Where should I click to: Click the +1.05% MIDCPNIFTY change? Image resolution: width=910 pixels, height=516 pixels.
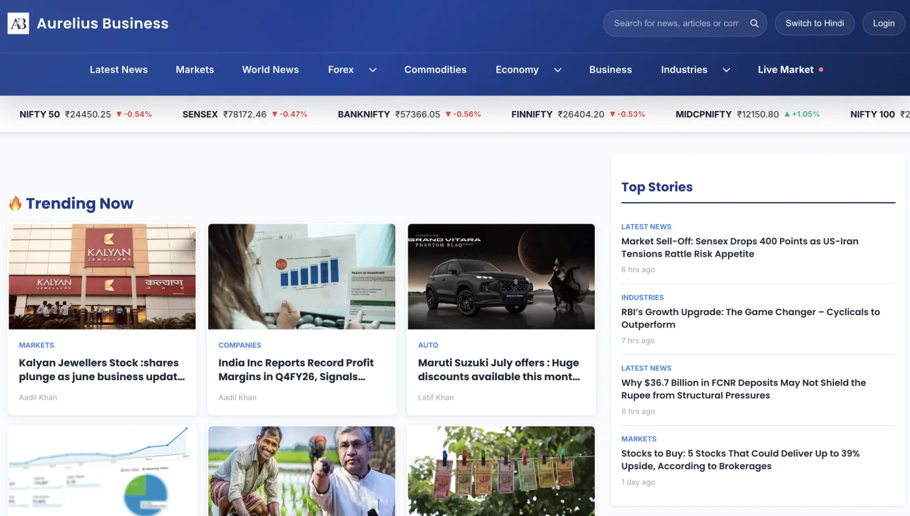[x=806, y=114]
